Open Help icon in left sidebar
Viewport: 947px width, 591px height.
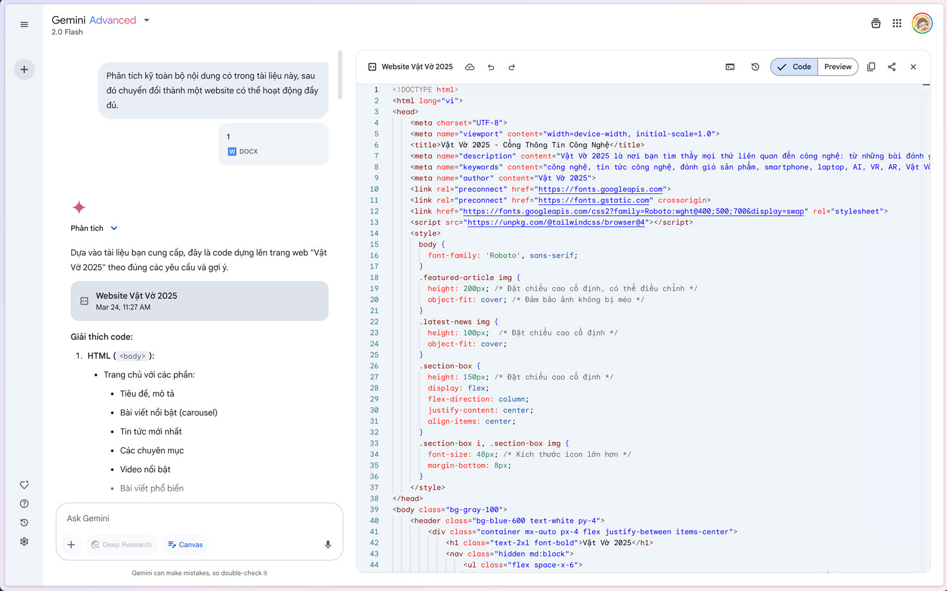[x=24, y=504]
